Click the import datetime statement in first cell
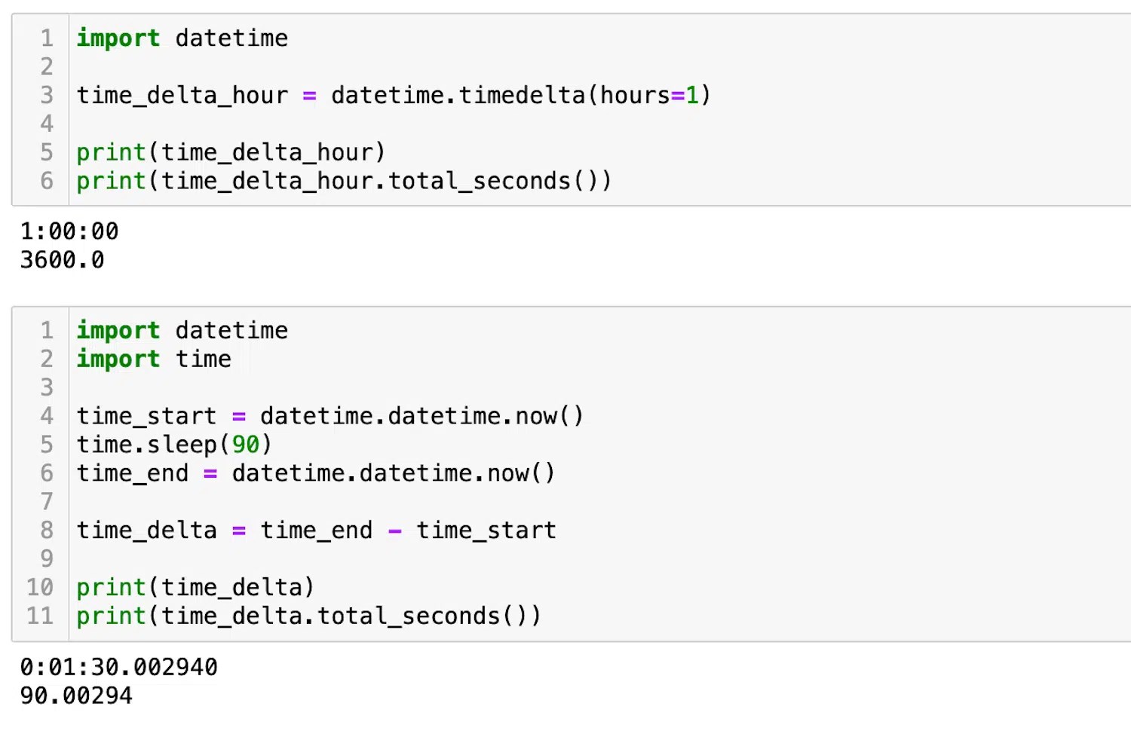1131x734 pixels. tap(181, 38)
